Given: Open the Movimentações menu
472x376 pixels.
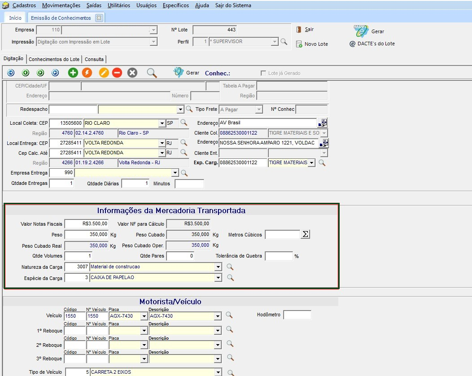Looking at the screenshot, I should point(61,5).
